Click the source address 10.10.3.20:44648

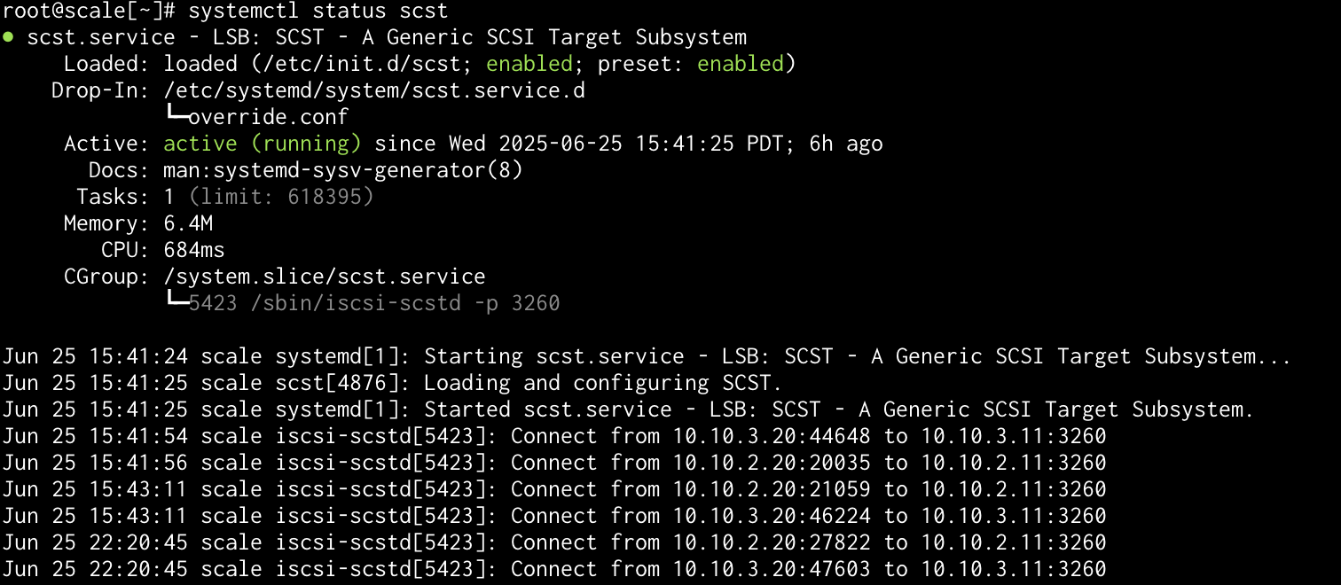coord(771,436)
